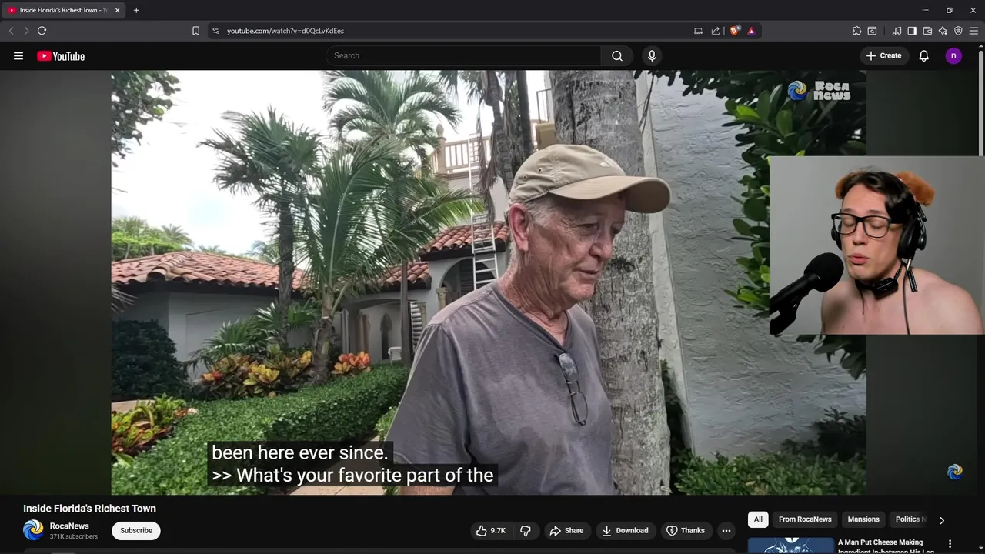Open the Brave Shields lion icon
Image resolution: width=985 pixels, height=554 pixels.
[x=735, y=31]
